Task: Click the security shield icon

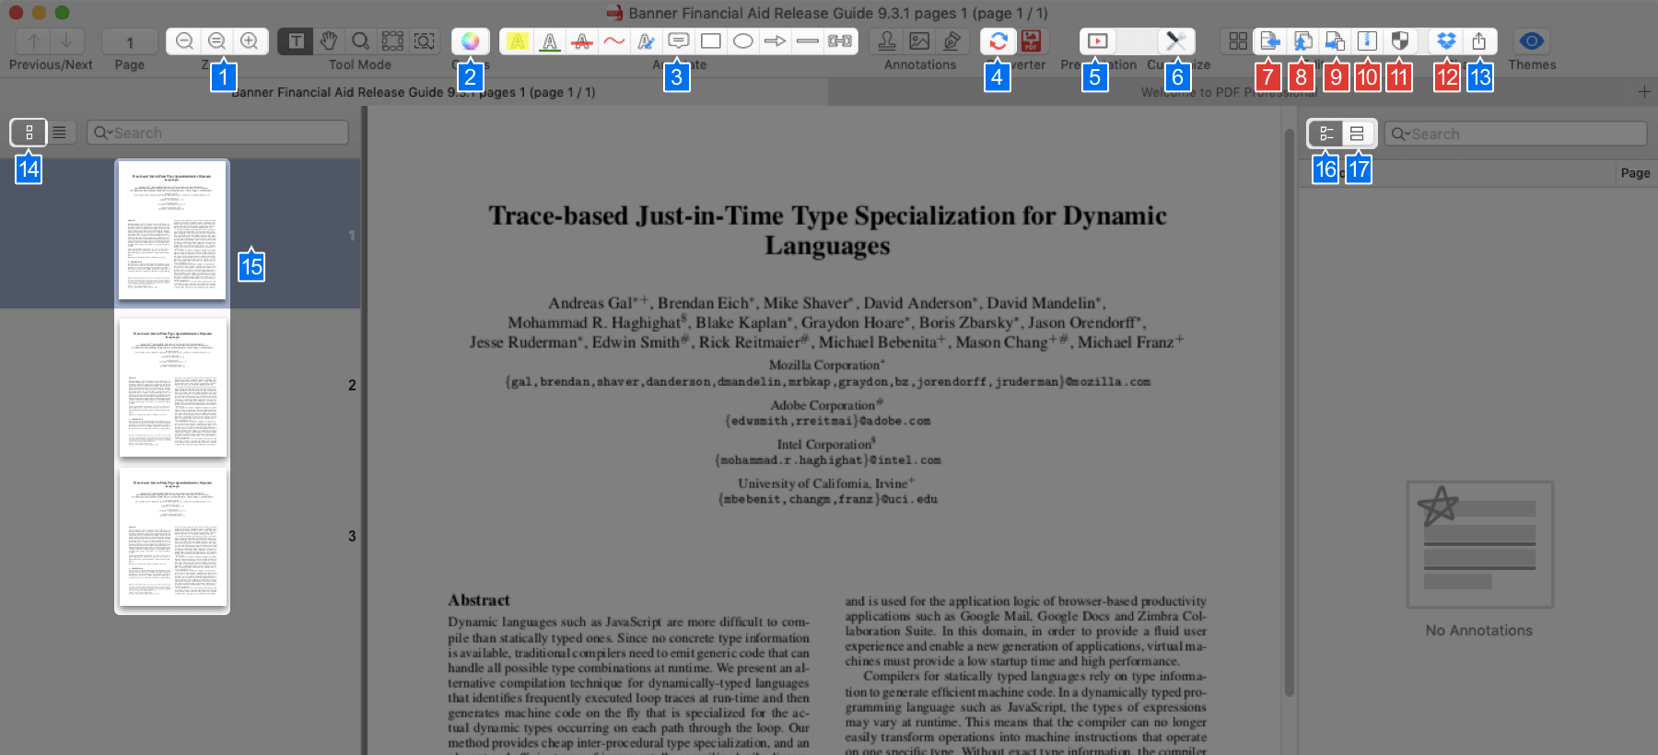Action: [1400, 41]
